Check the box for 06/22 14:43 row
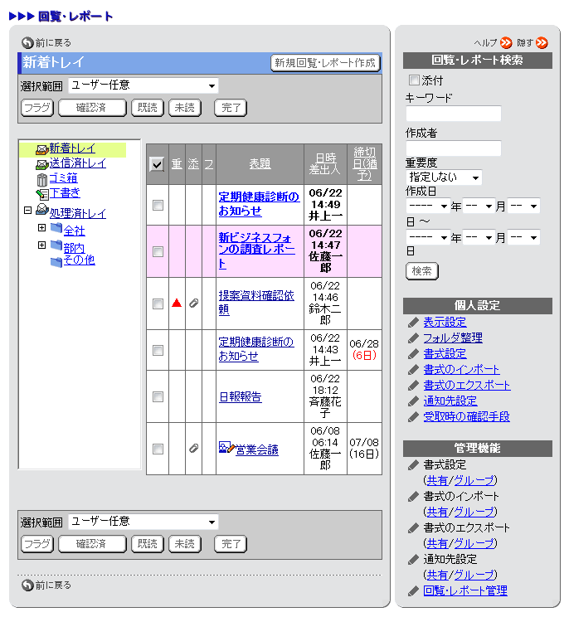Image resolution: width=569 pixels, height=617 pixels. click(158, 350)
